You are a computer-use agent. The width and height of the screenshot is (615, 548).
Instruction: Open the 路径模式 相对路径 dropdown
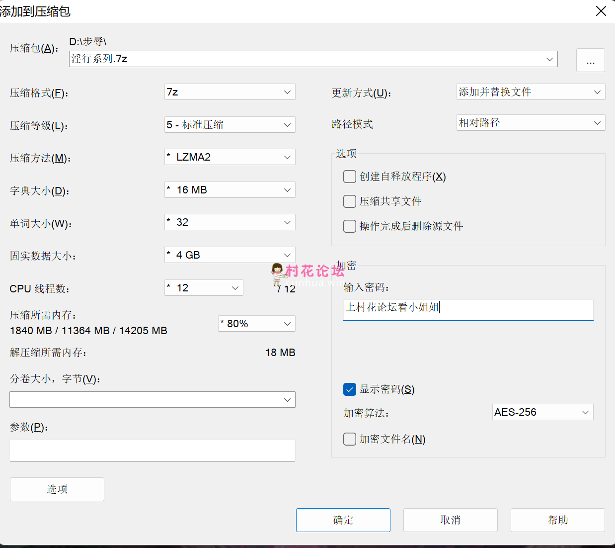[530, 123]
